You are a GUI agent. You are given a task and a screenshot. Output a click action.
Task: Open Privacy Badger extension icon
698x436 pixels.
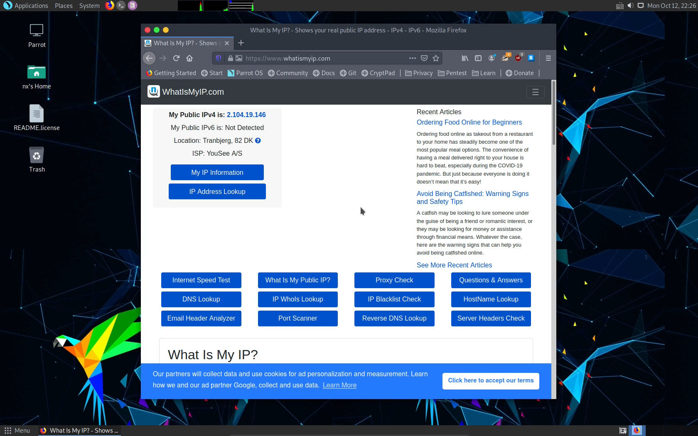(505, 58)
